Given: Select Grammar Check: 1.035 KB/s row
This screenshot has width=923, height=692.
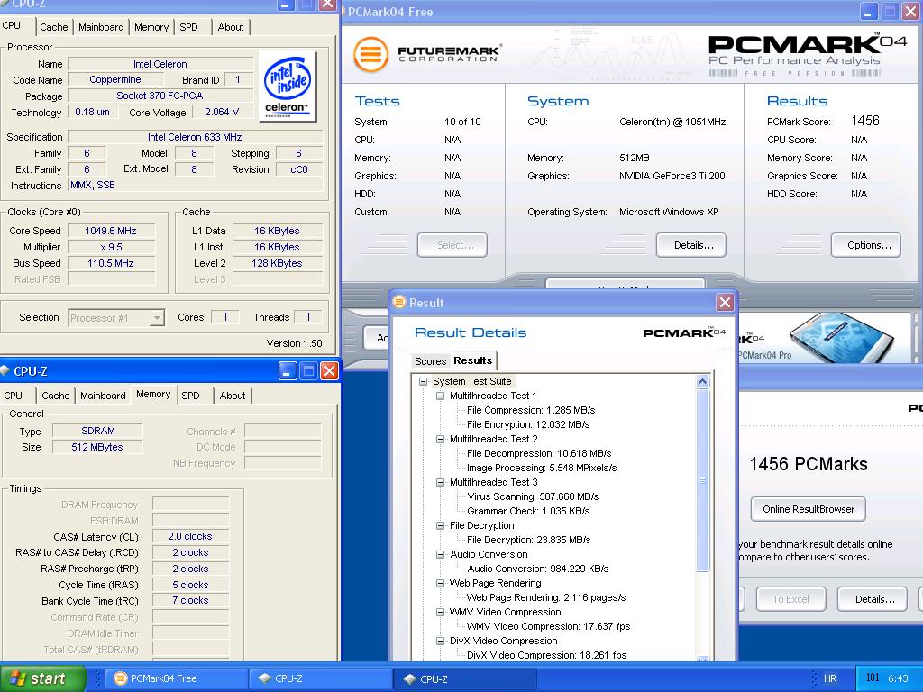Looking at the screenshot, I should pos(528,512).
